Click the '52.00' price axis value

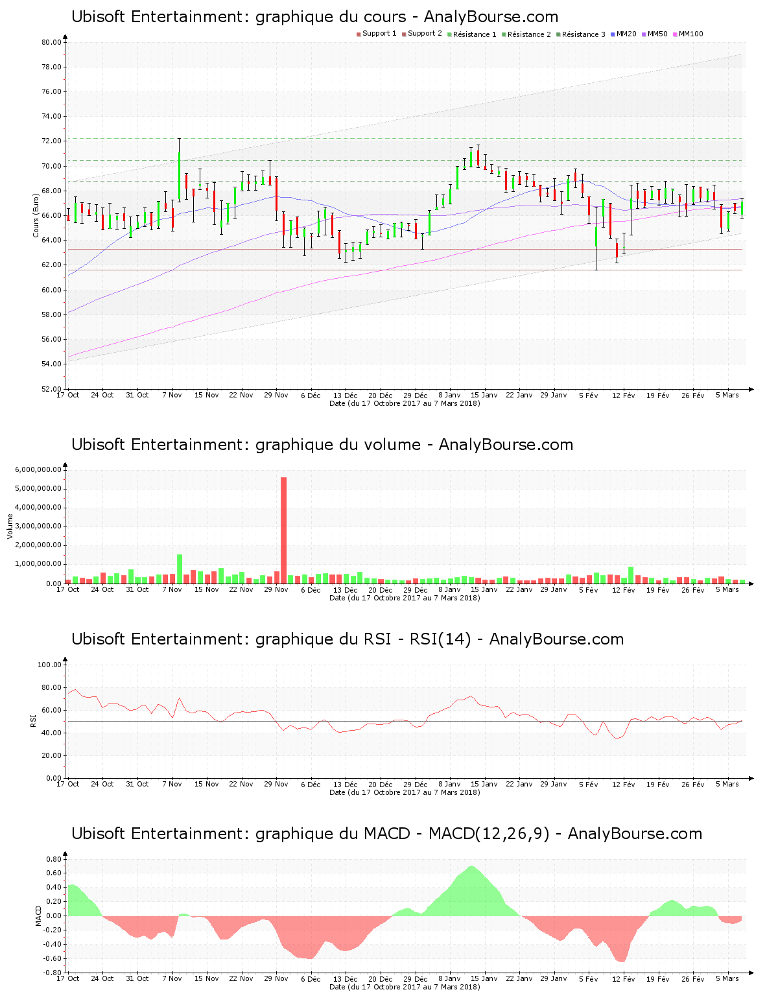point(52,389)
